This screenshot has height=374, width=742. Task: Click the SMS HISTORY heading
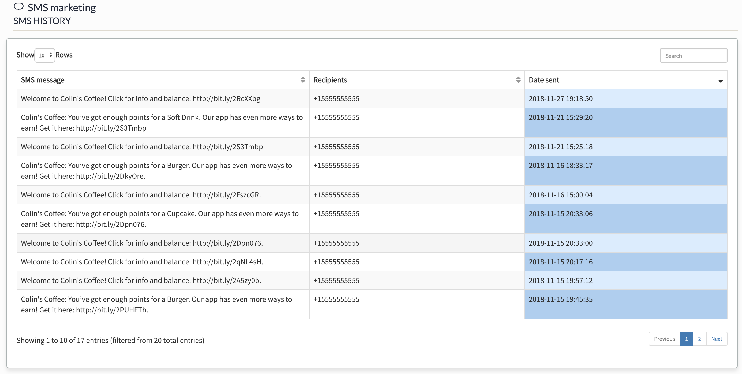pyautogui.click(x=42, y=21)
